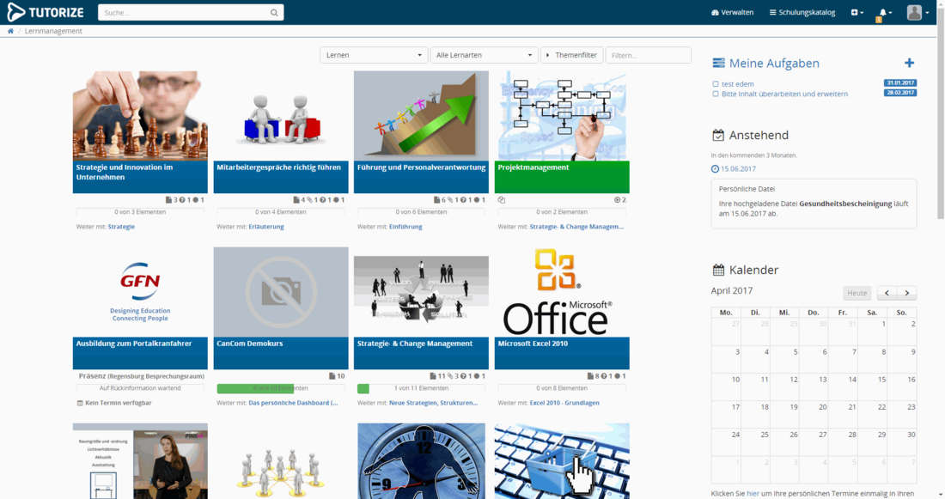Continue with 'Einführung' link
This screenshot has height=499, width=945.
(x=405, y=227)
